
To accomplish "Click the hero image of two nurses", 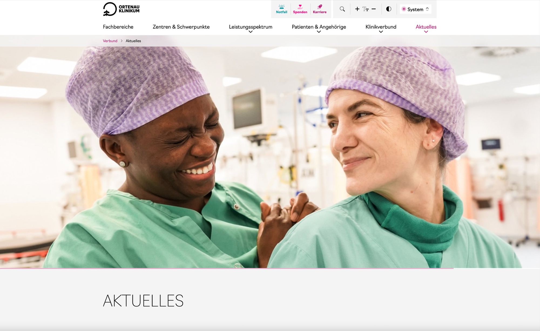I will point(270,157).
